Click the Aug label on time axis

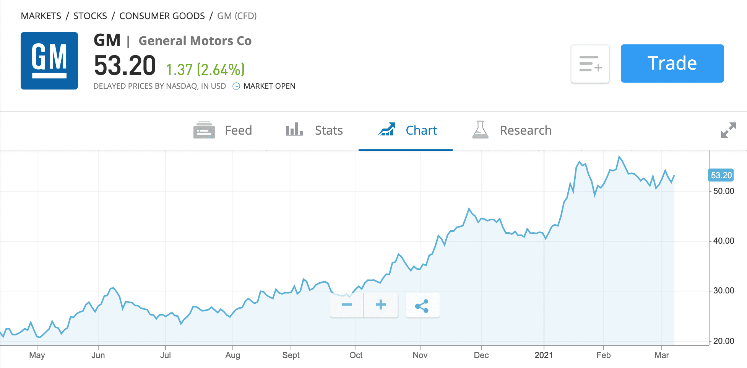[x=233, y=355]
